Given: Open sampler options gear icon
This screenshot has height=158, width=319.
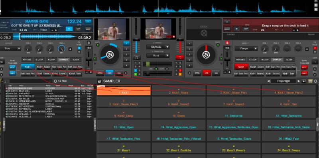Looking at the screenshot, I should (x=315, y=81).
